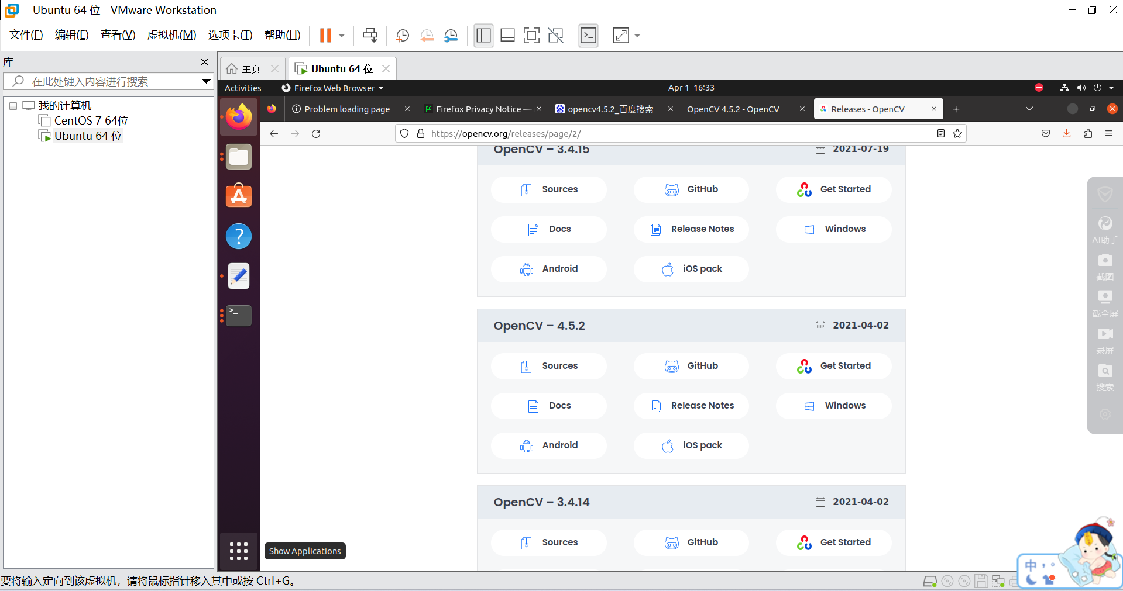Open the Firefox tab list dropdown
Viewport: 1123px width, 591px height.
(x=1029, y=109)
